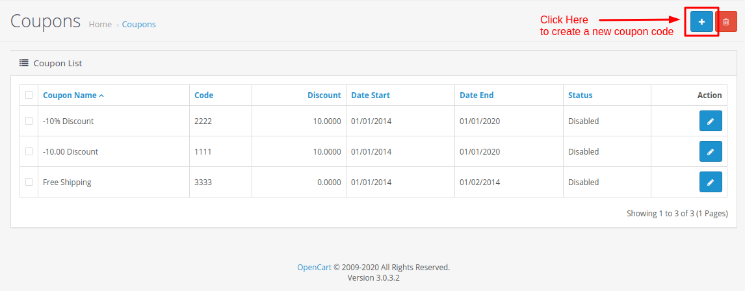Sort by the Status column header
The image size is (745, 291).
[580, 95]
